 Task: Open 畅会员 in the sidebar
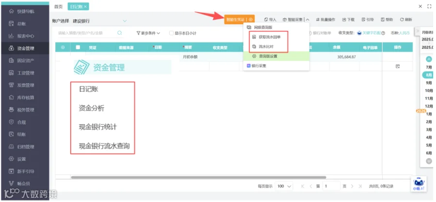19,184
